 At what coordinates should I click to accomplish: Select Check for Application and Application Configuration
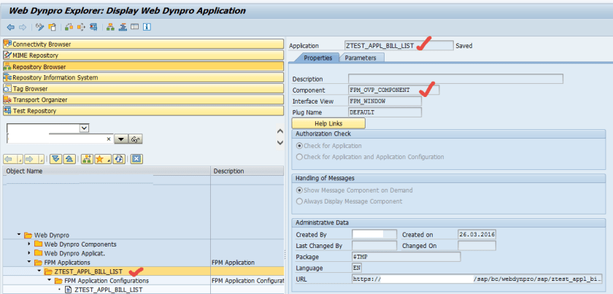pos(298,157)
